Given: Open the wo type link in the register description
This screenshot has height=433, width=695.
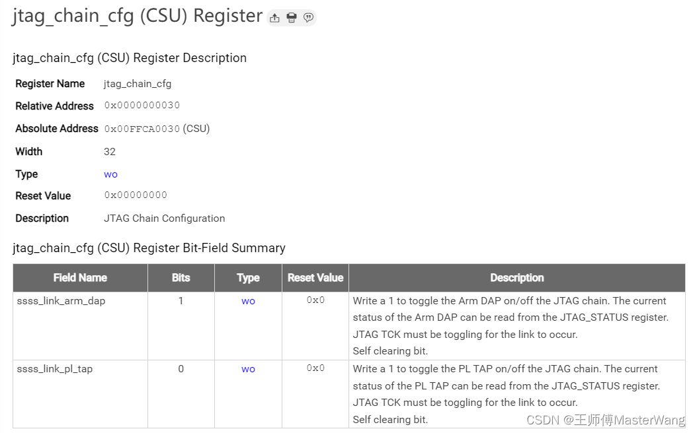Looking at the screenshot, I should pos(110,174).
